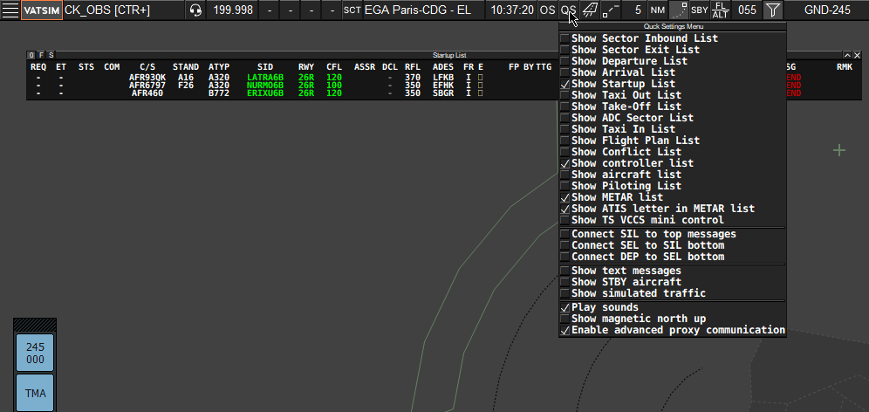Click the VATSIM connection button
869x412 pixels.
point(42,10)
